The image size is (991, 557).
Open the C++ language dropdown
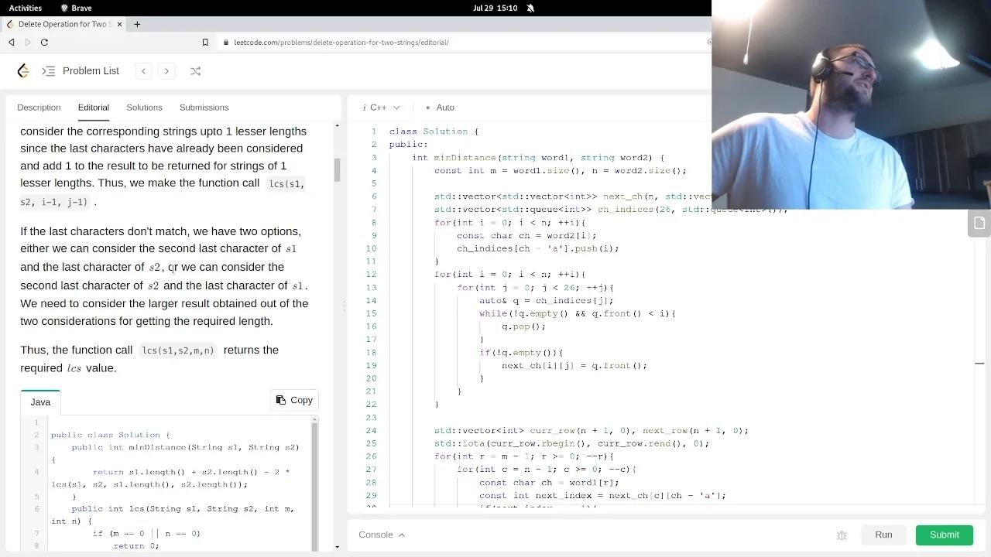coord(381,108)
